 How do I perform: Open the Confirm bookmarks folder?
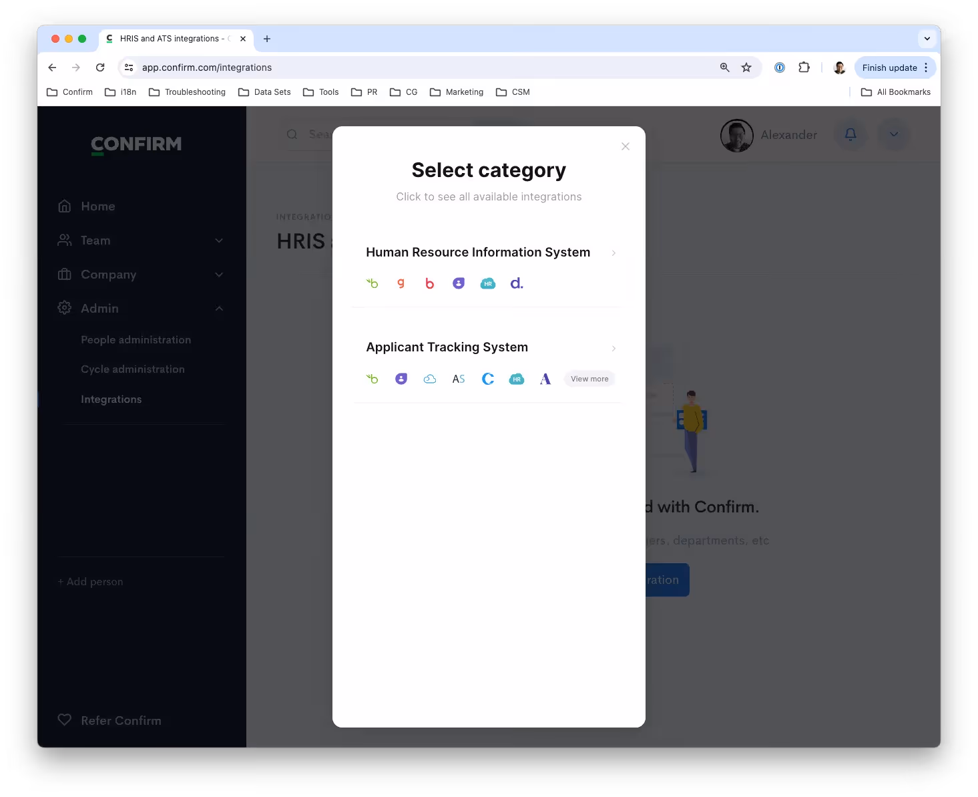point(69,92)
